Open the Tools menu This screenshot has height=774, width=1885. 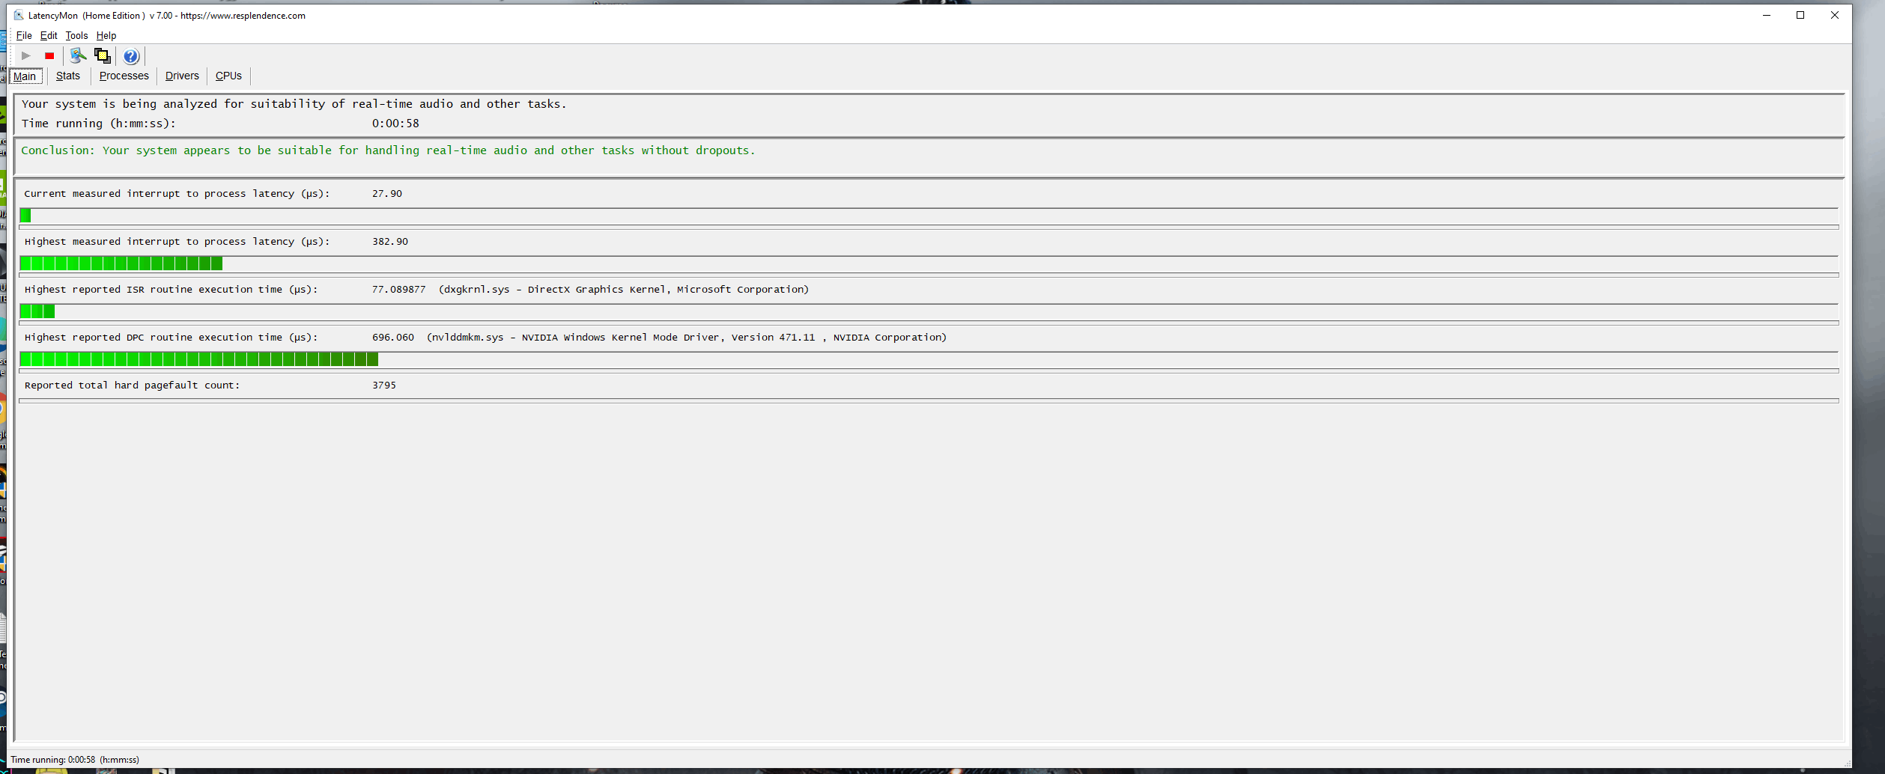(76, 35)
